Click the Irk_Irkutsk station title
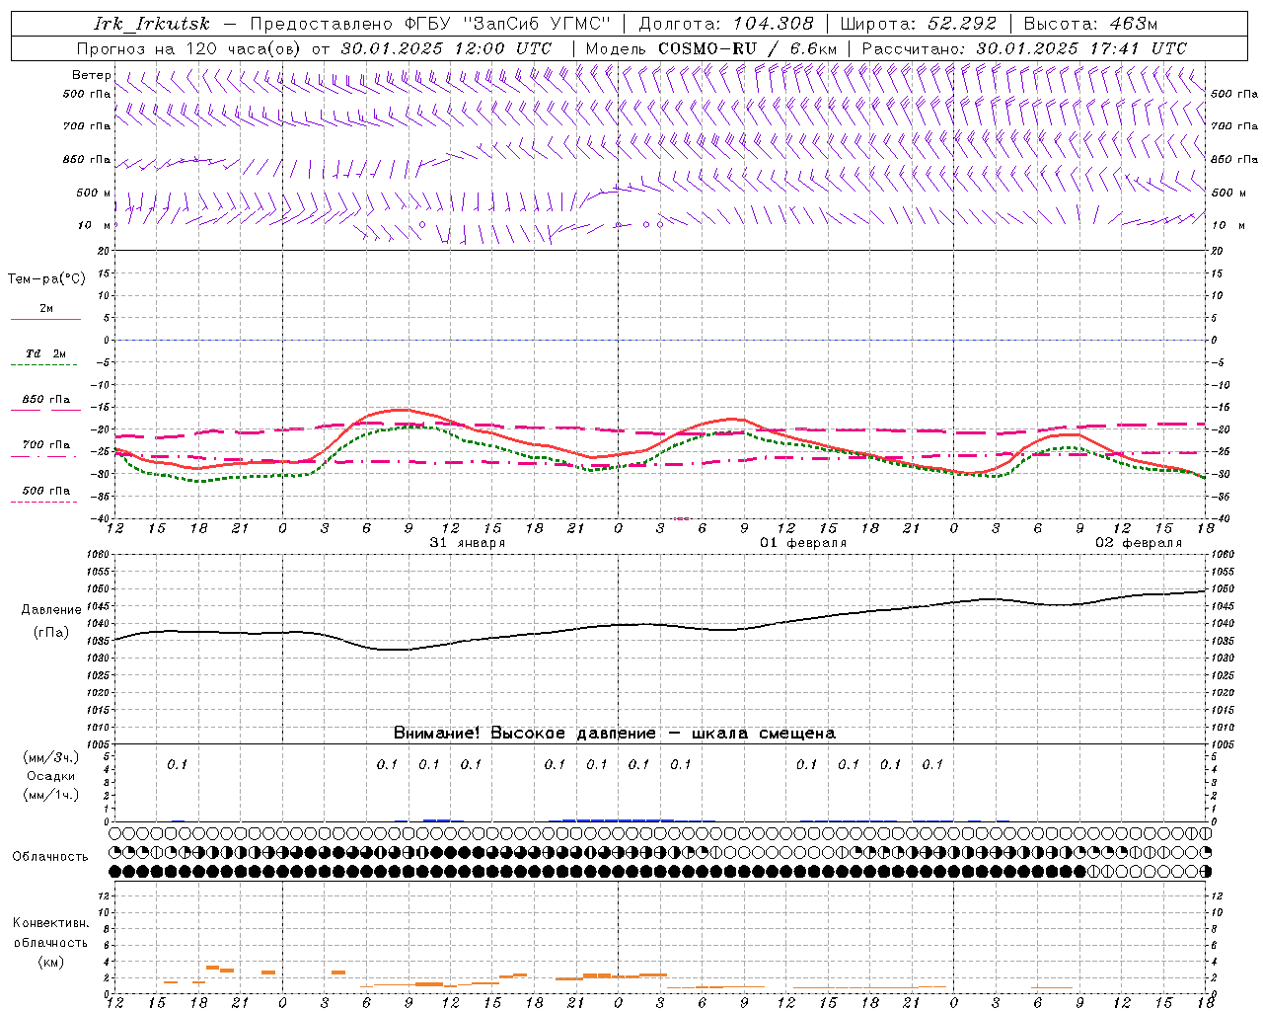This screenshot has width=1263, height=1011. 152,24
